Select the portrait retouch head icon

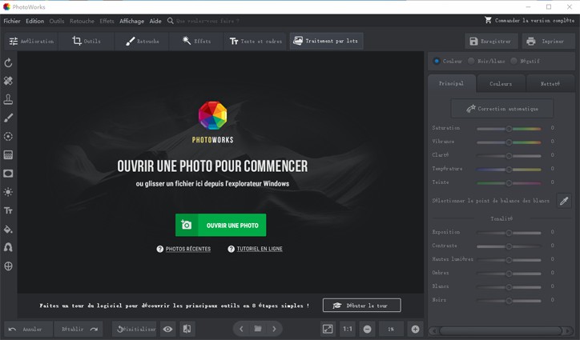point(8,247)
